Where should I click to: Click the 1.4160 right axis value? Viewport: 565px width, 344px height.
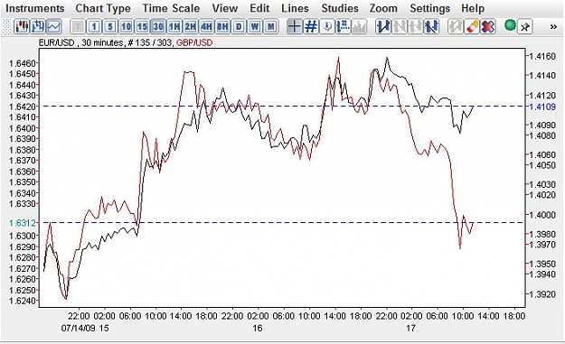click(x=542, y=56)
